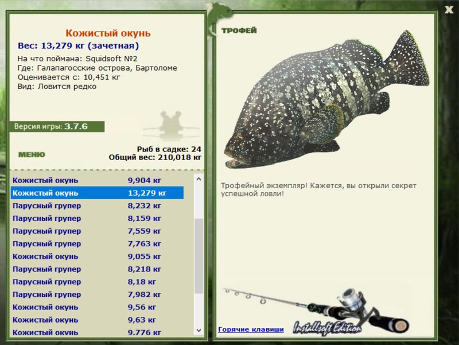Screen dimensions: 459x345
Task: Select Кожистый окунь weighing 9,904 кг
Action: [97, 180]
